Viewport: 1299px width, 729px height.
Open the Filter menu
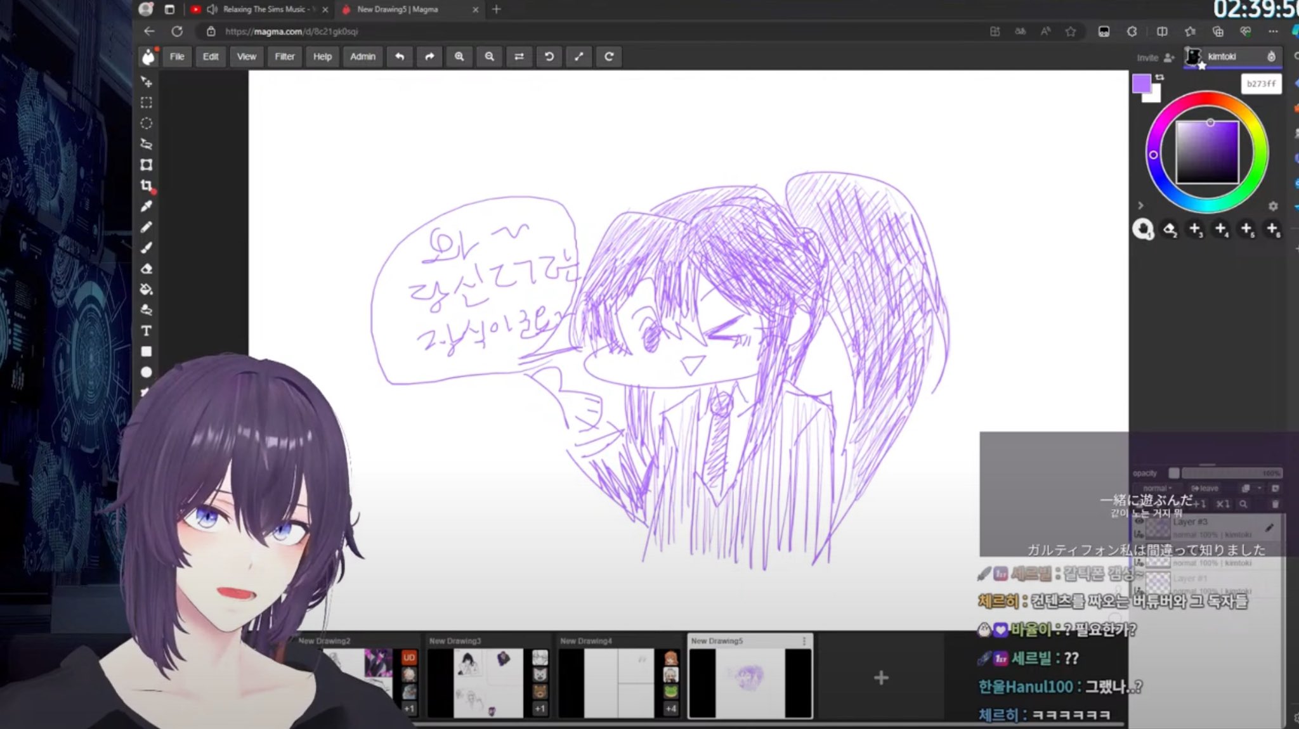pyautogui.click(x=284, y=56)
